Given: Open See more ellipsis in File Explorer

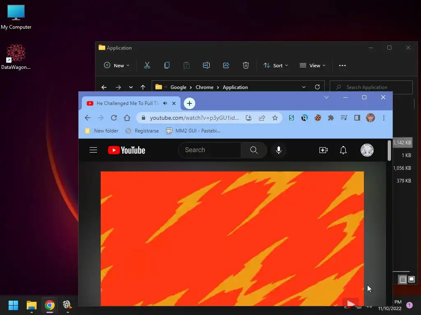Looking at the screenshot, I should (x=342, y=65).
